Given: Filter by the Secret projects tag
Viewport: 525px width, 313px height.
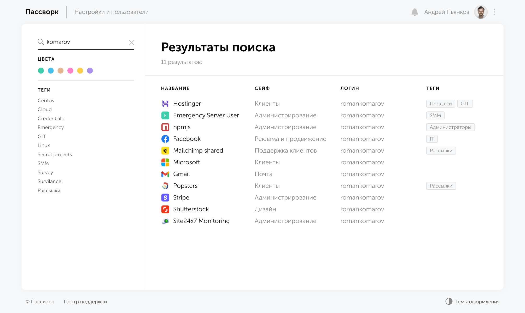Looking at the screenshot, I should (x=55, y=154).
